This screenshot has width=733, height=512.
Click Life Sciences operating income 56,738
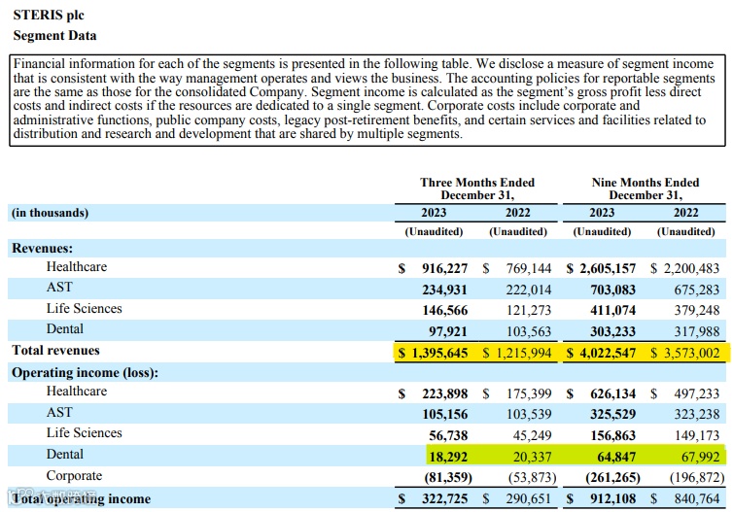(x=448, y=435)
